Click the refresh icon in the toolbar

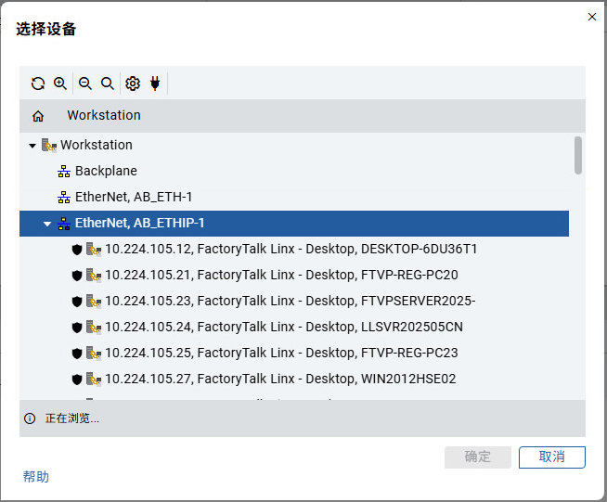(x=38, y=84)
